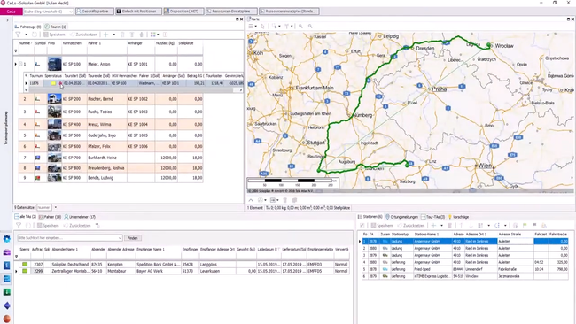576x324 pixels.
Task: Click Speichern in the Fahrzeuge toolbar
Action: [x=54, y=35]
